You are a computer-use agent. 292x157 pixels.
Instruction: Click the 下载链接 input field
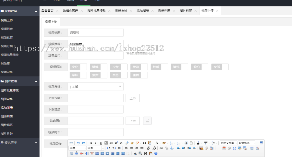click(x=95, y=109)
